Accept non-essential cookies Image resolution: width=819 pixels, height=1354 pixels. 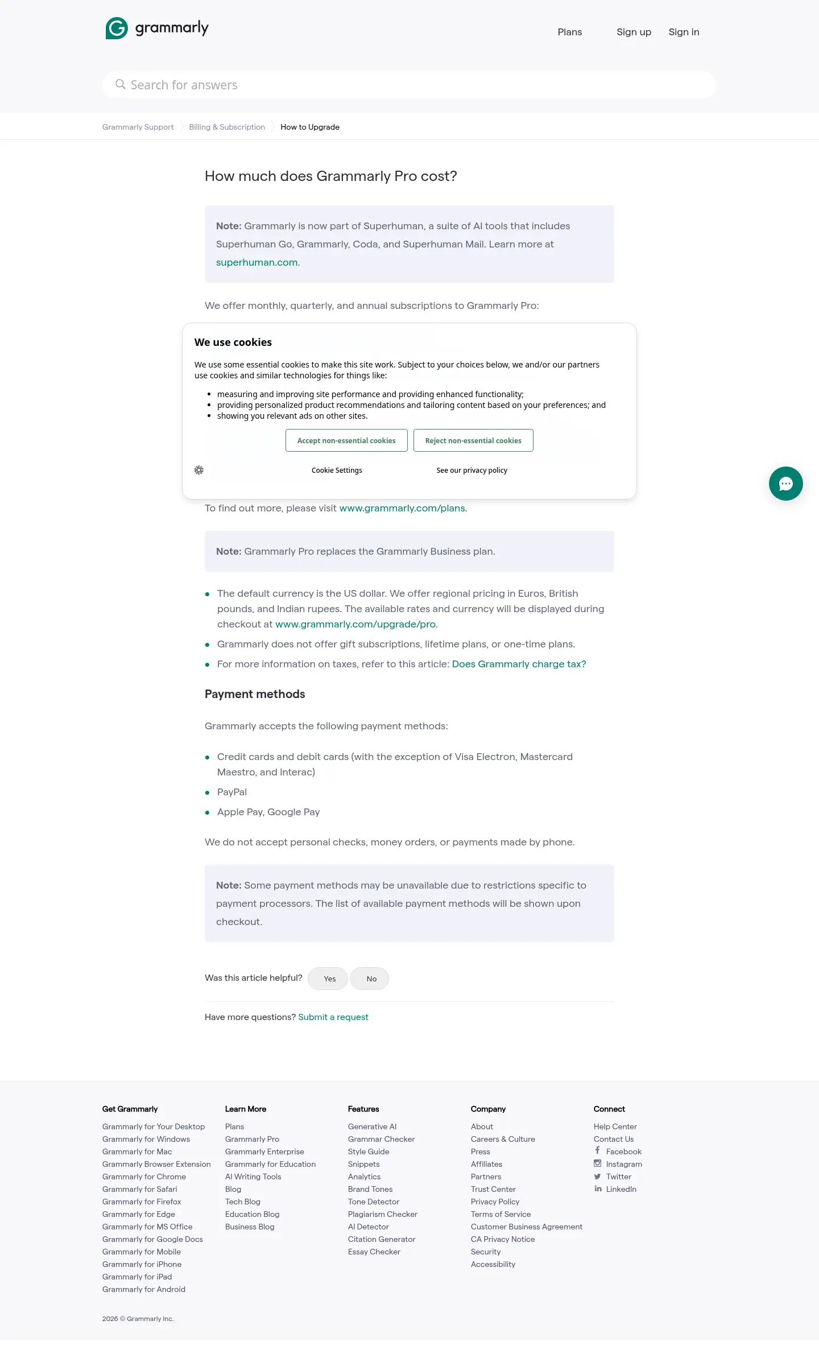pyautogui.click(x=346, y=440)
